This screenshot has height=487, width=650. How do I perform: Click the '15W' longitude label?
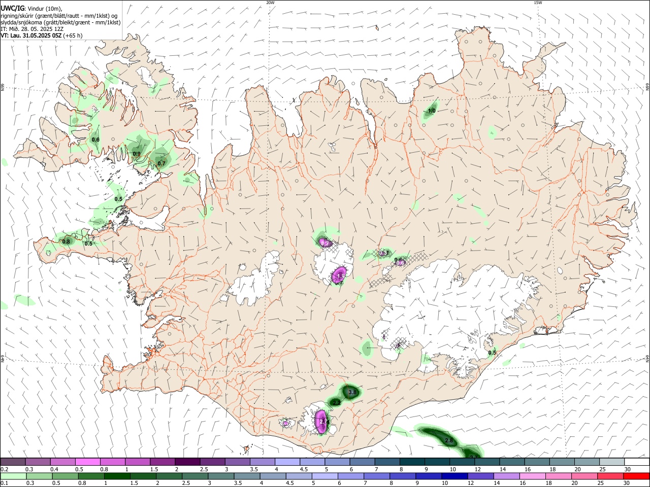coord(537,3)
